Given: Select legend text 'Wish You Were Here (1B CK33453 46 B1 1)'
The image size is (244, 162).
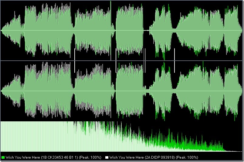Looking at the screenshot, I should pos(42,157).
